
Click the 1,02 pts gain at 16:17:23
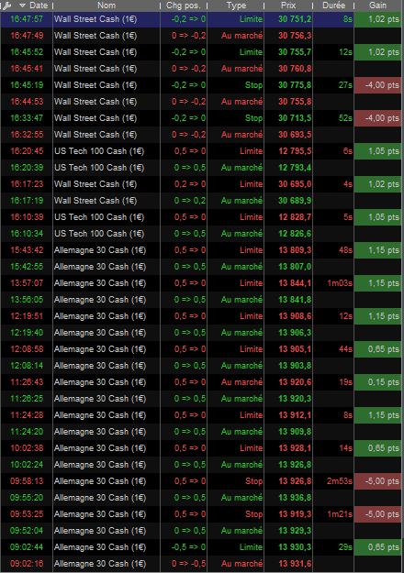(377, 183)
